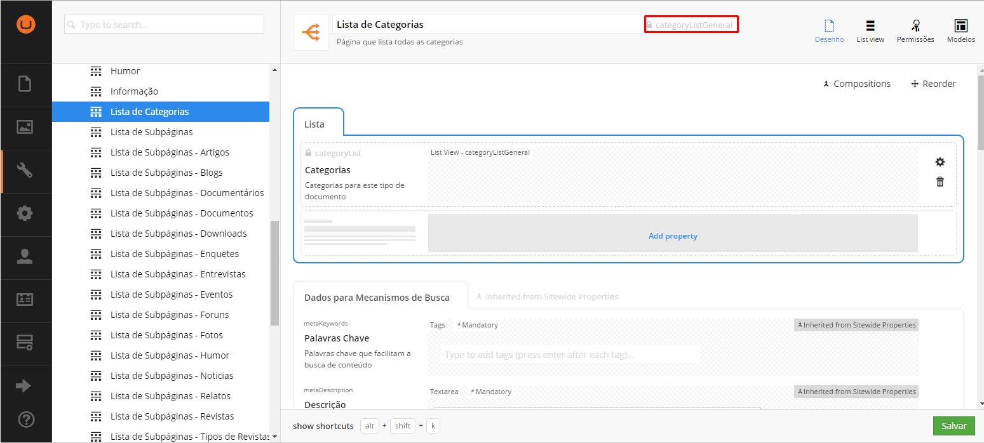Image resolution: width=984 pixels, height=443 pixels.
Task: Click inherited badge on Palavras Chave row
Action: (x=856, y=325)
